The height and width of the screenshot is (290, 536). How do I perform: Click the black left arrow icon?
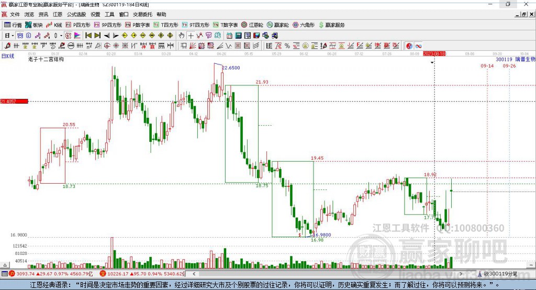[x=107, y=36]
